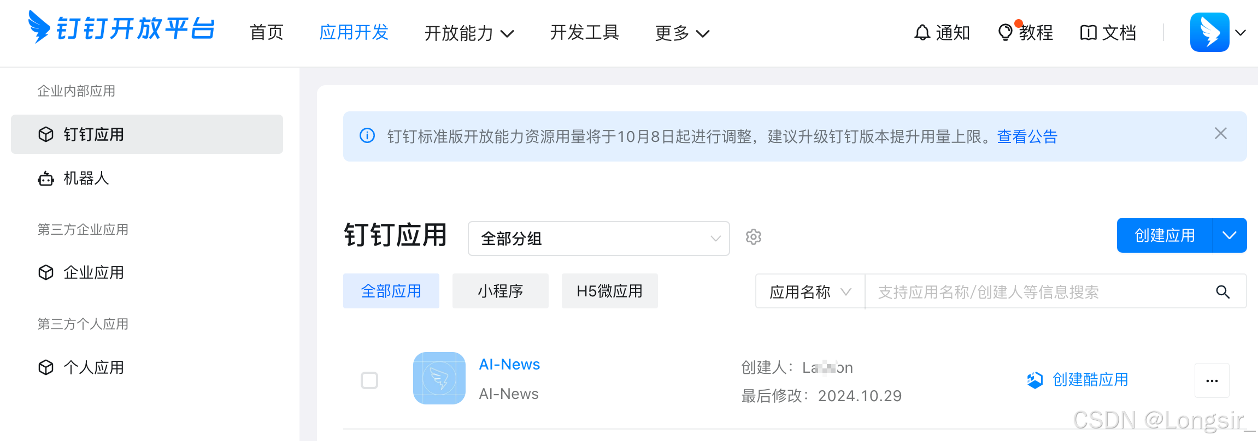Click the AI-News app icon thumbnail
The image size is (1258, 441).
(439, 378)
